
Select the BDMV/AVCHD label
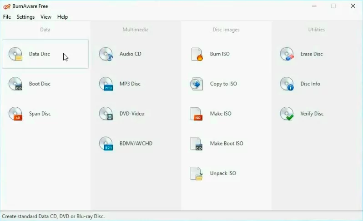point(136,144)
